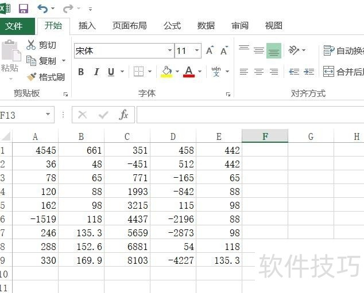Apply yellow fill color bucket
Image resolution: width=364 pixels, height=293 pixels.
166,72
